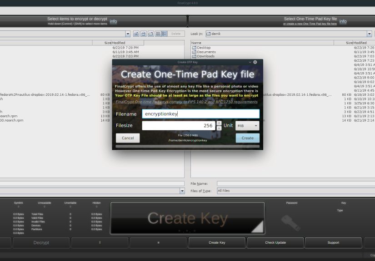The image size is (375, 261).
Task: Click the Support button
Action: coord(333,242)
